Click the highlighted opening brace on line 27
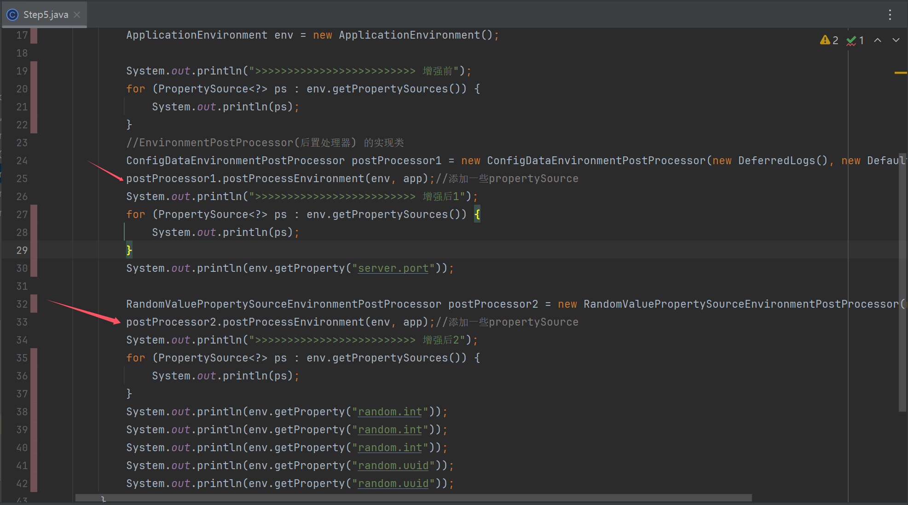908x505 pixels. [477, 214]
